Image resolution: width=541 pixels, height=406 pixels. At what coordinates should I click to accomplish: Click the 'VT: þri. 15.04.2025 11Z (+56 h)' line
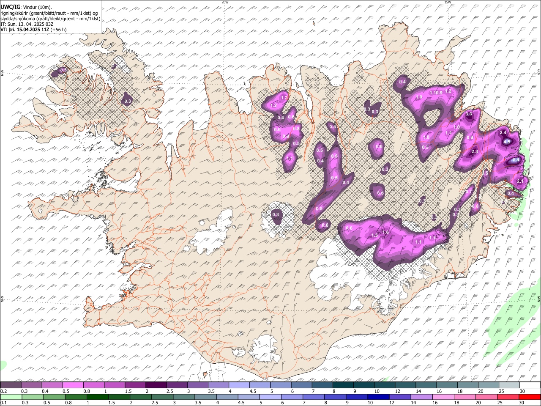point(33,30)
